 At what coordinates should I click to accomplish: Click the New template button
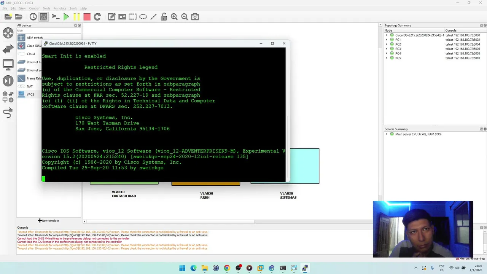point(48,221)
